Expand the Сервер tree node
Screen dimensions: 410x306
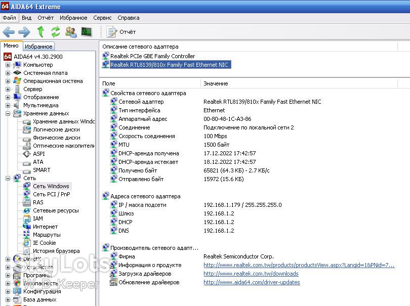point(8,89)
